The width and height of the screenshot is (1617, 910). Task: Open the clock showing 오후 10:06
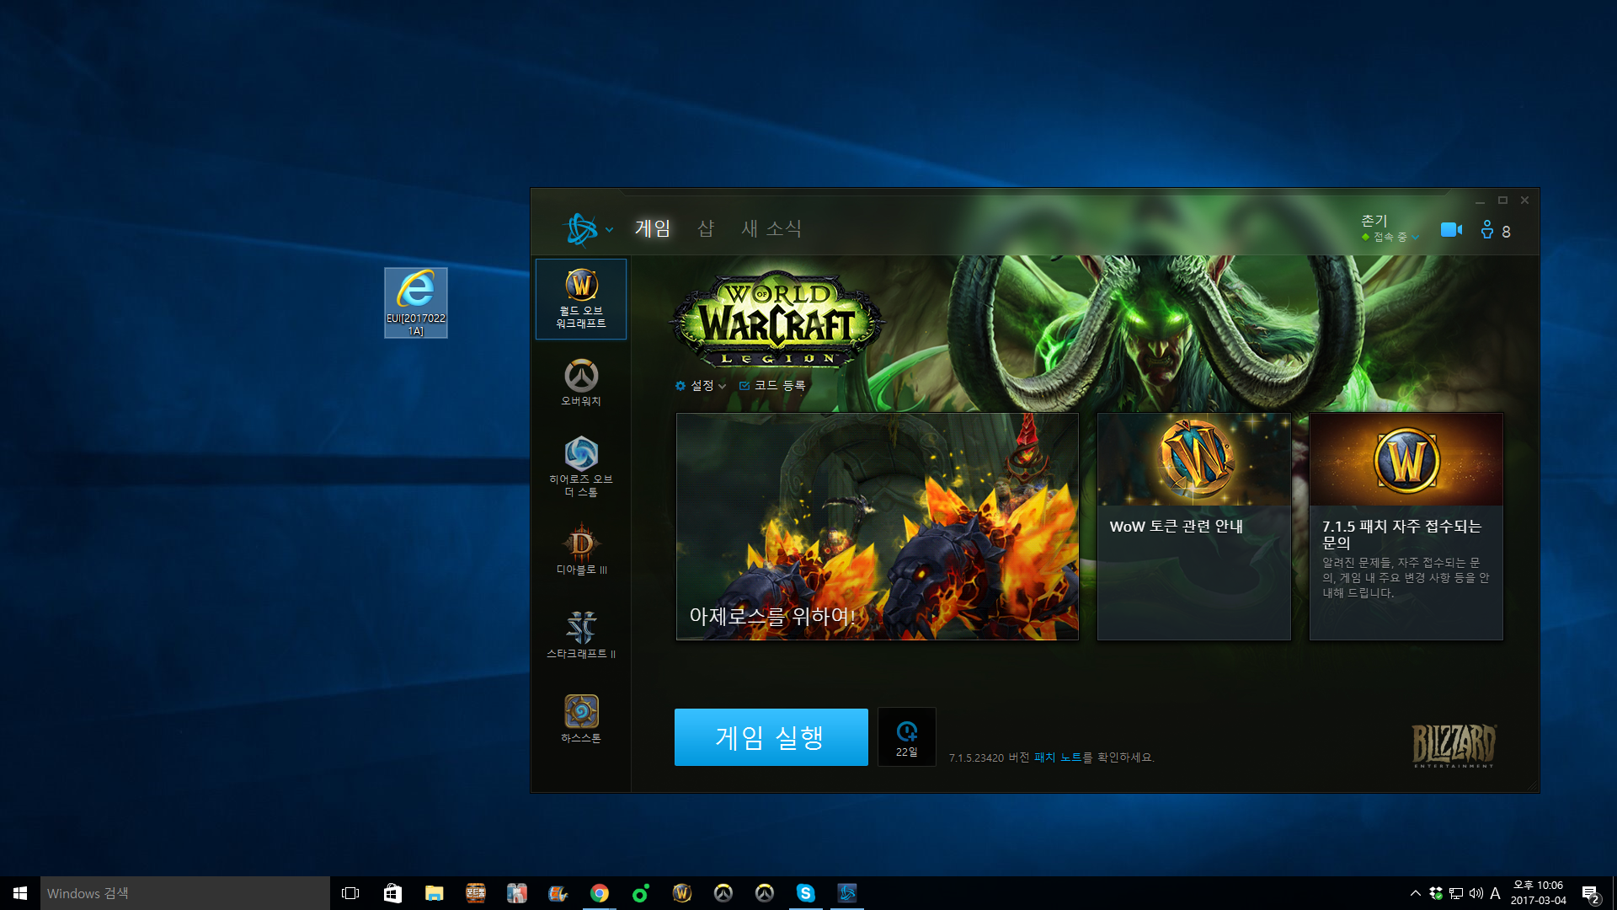pos(1538,893)
